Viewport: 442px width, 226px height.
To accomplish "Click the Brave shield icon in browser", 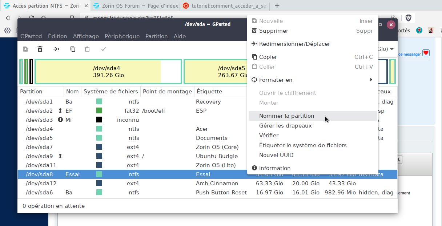I will point(408,18).
